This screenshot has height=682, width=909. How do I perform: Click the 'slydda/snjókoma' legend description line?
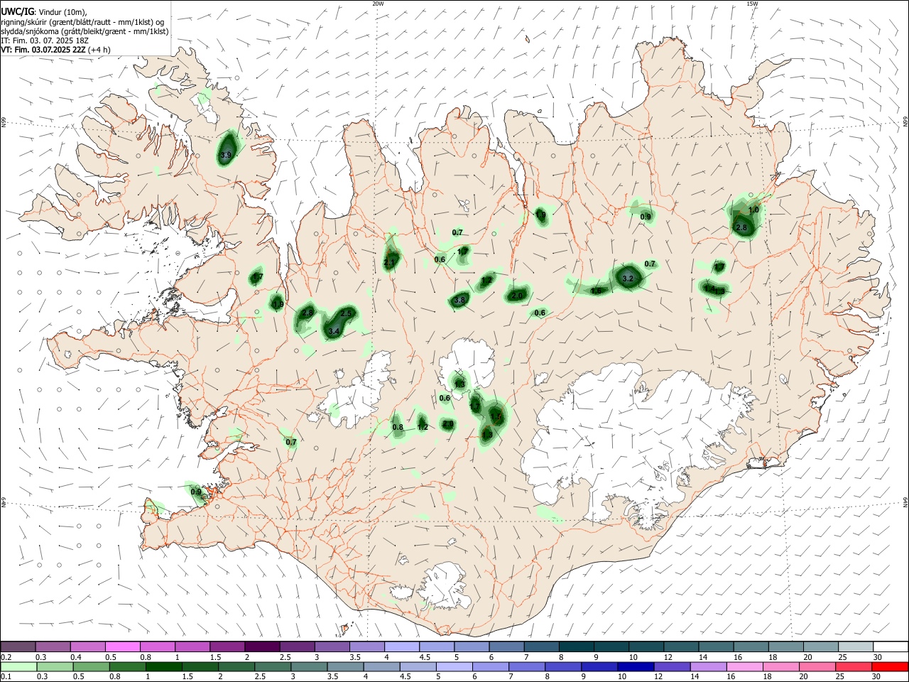85,31
